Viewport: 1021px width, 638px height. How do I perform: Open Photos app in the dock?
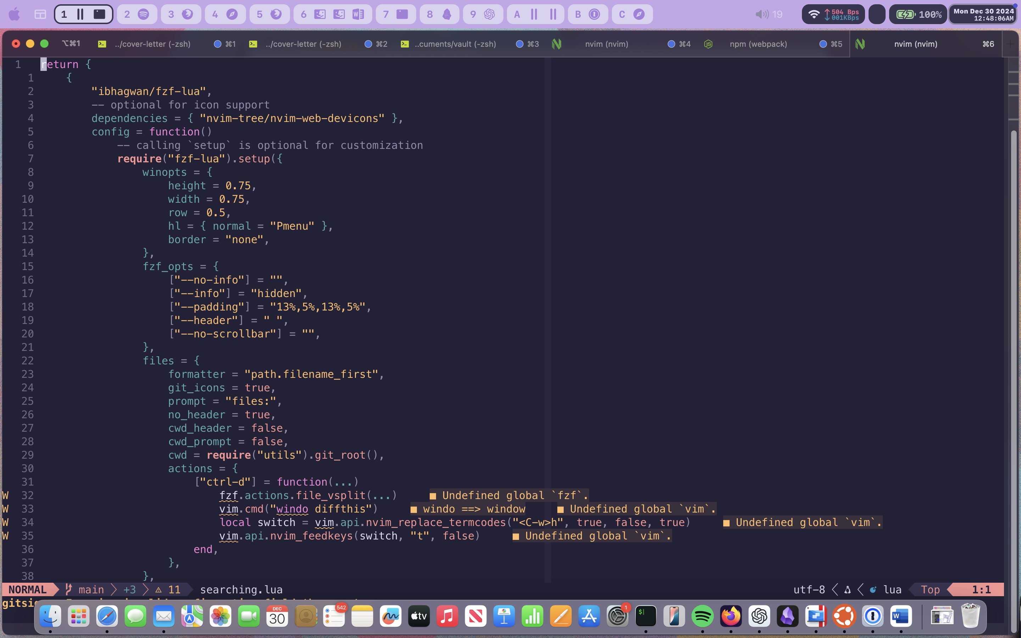[220, 616]
